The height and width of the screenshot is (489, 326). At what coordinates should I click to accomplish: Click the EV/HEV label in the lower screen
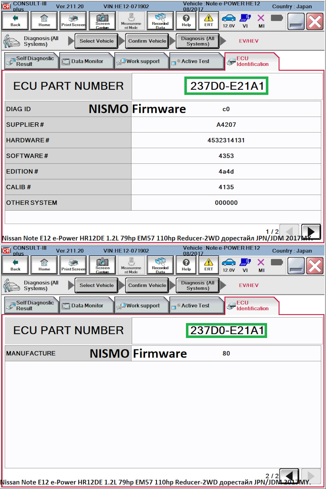point(249,285)
